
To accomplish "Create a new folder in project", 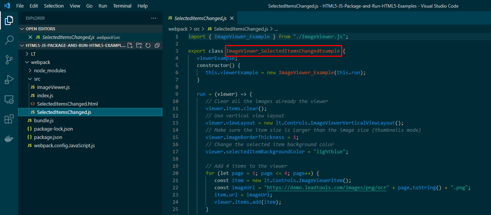I will 139,45.
